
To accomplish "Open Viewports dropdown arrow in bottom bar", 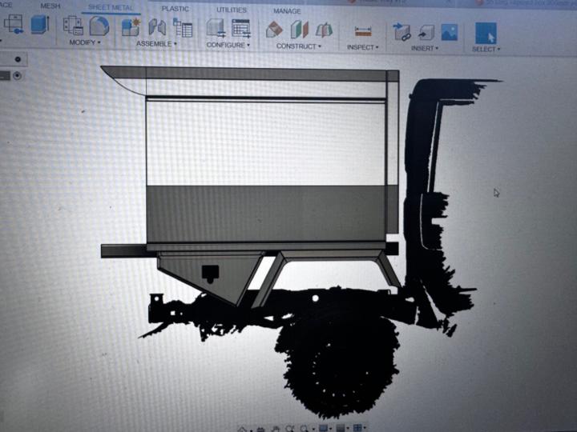I will point(365,428).
